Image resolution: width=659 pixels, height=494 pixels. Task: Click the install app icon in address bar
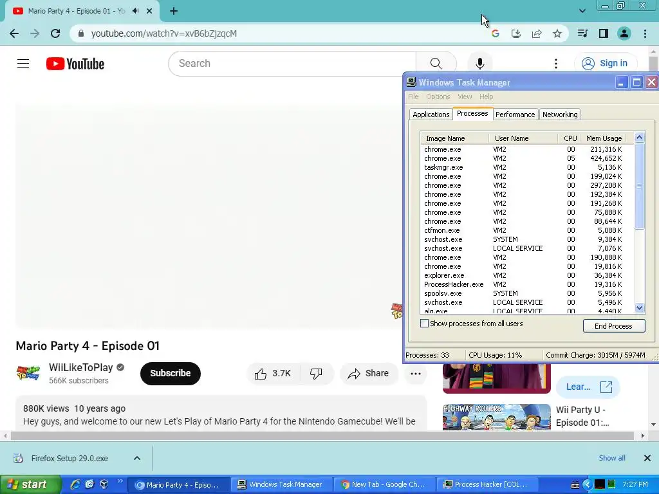click(515, 33)
